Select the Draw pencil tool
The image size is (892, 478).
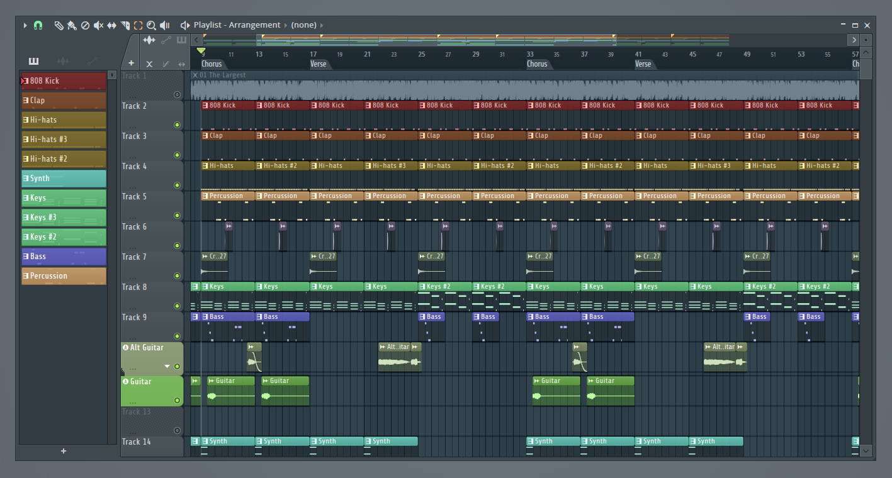[59, 25]
